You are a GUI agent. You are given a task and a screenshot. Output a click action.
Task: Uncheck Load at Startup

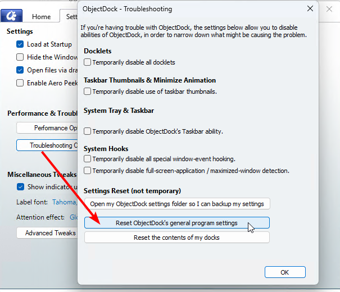[20, 44]
